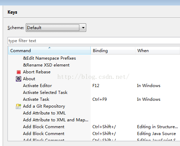Select the Abort Rebase command row

pos(37,72)
